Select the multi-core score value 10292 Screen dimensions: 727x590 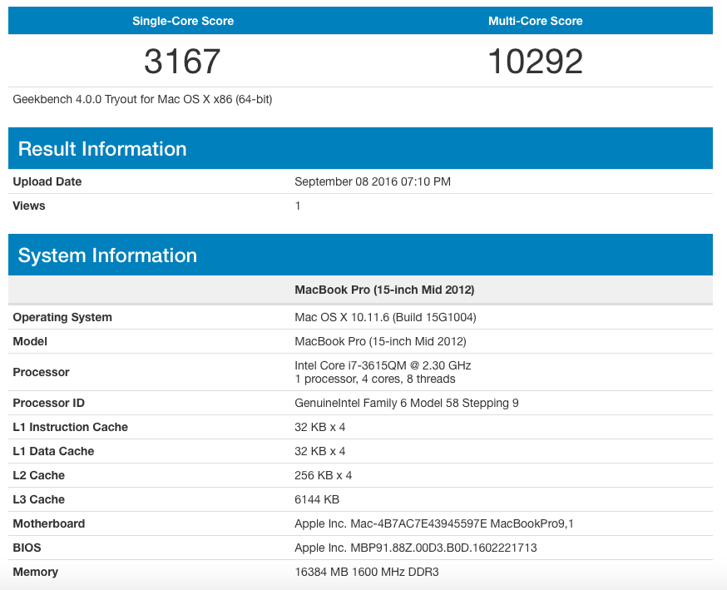(x=536, y=62)
